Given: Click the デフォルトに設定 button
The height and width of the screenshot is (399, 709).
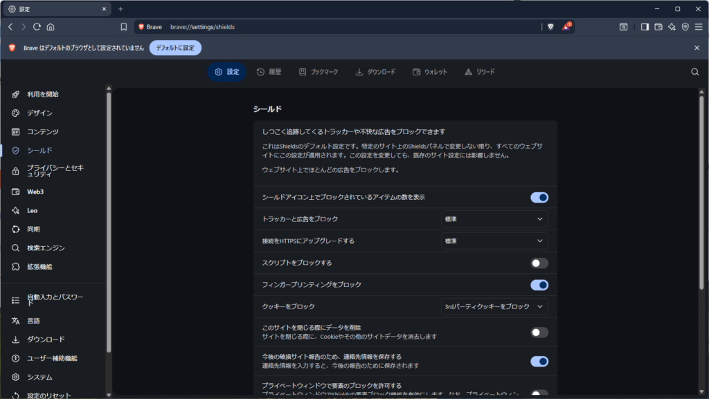Looking at the screenshot, I should tap(174, 48).
